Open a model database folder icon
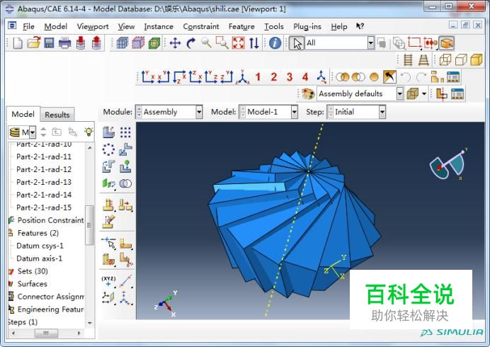Viewport: 490px width, 347px height. pyautogui.click(x=33, y=42)
